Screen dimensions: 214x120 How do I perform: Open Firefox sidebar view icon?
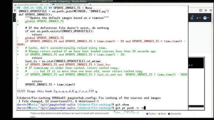[201, 10]
